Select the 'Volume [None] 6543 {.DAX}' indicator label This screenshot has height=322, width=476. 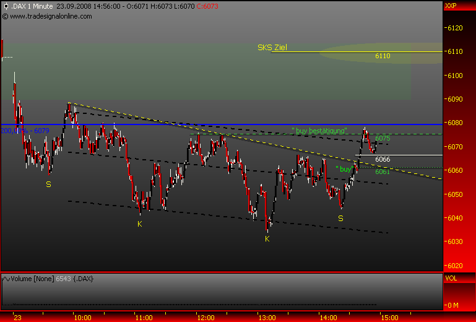[51, 279]
